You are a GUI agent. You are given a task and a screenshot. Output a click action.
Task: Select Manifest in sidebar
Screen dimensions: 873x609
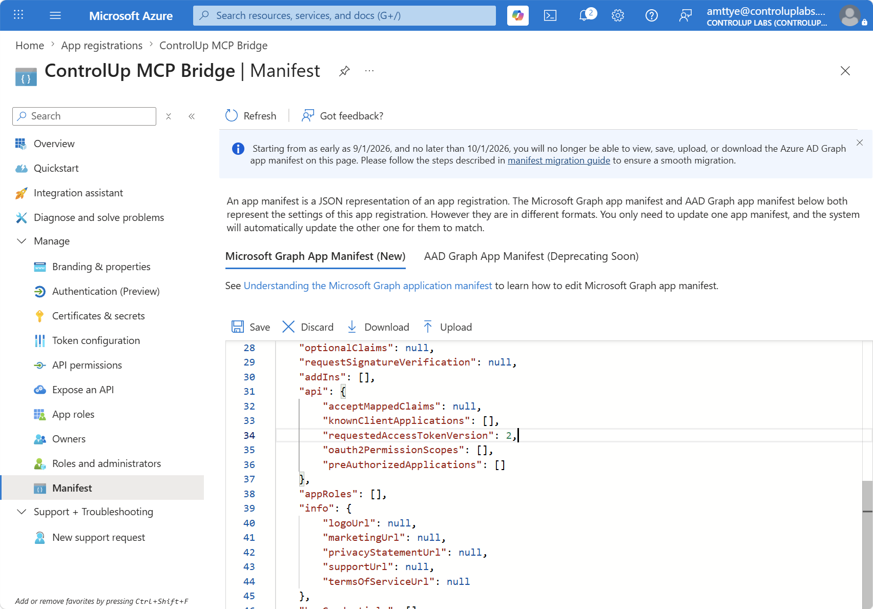tap(102, 488)
